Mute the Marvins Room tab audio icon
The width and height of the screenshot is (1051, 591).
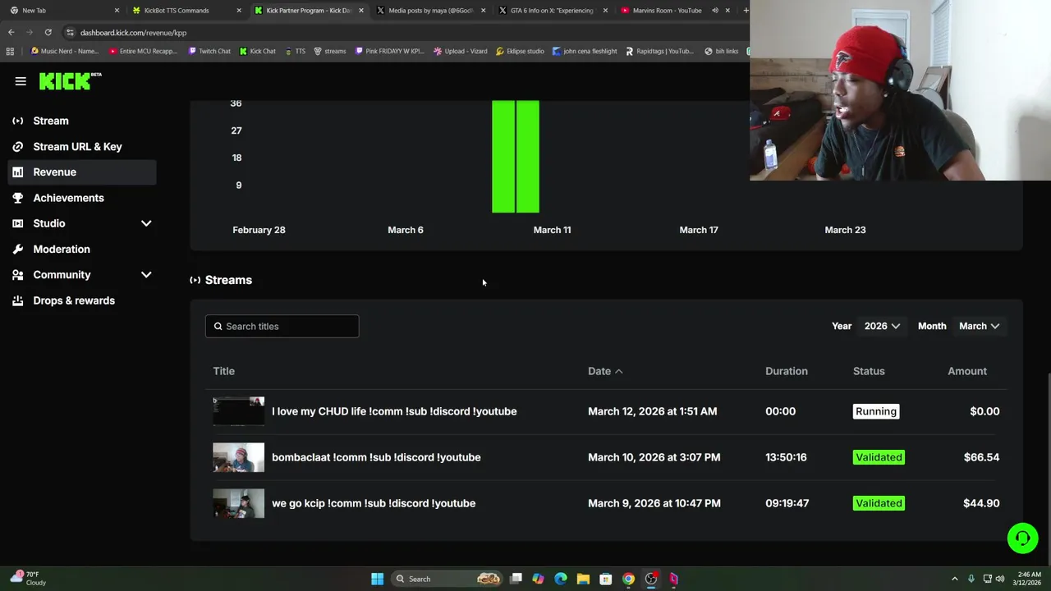(715, 11)
